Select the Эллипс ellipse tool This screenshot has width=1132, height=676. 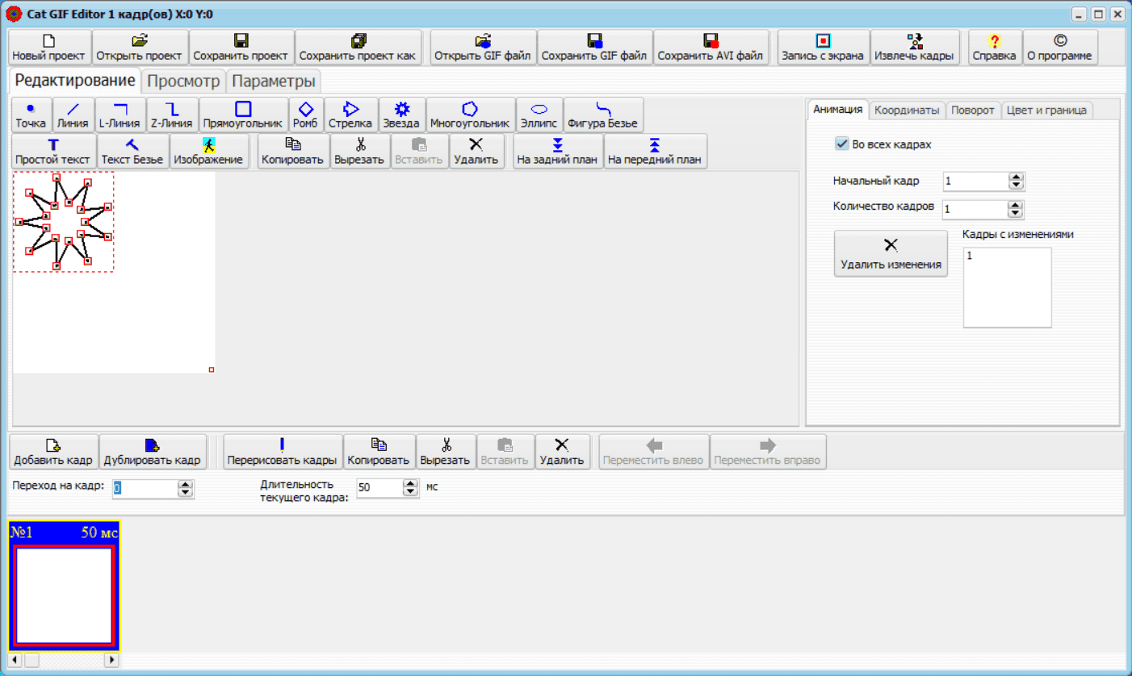[539, 115]
